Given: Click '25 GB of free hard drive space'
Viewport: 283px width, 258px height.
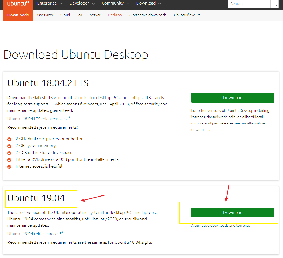Looking at the screenshot, I should 44,153.
